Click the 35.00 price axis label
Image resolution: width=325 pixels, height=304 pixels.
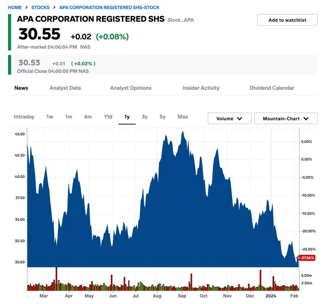pos(19,219)
